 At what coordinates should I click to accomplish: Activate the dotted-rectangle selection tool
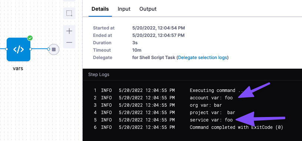click(69, 13)
